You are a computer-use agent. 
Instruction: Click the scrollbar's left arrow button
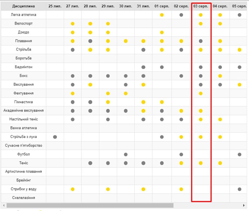pos(4,205)
